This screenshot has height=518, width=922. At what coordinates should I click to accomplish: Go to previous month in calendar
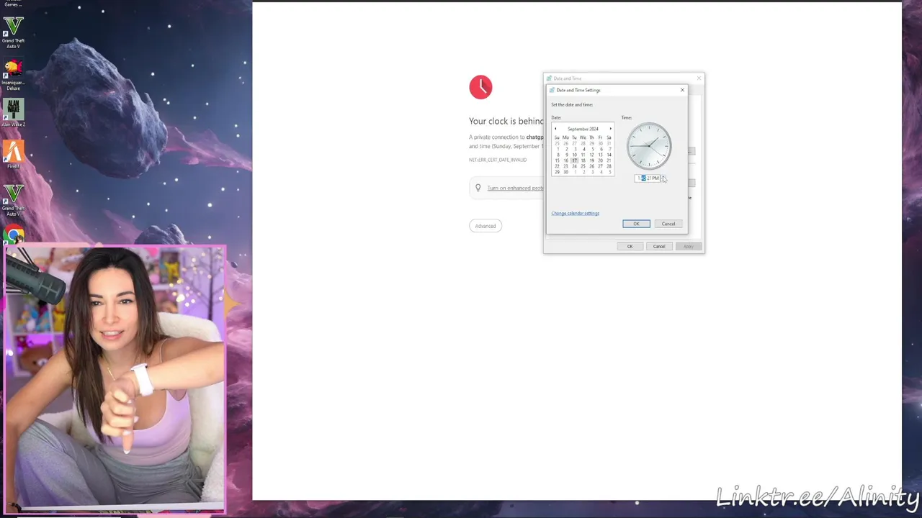pyautogui.click(x=555, y=129)
